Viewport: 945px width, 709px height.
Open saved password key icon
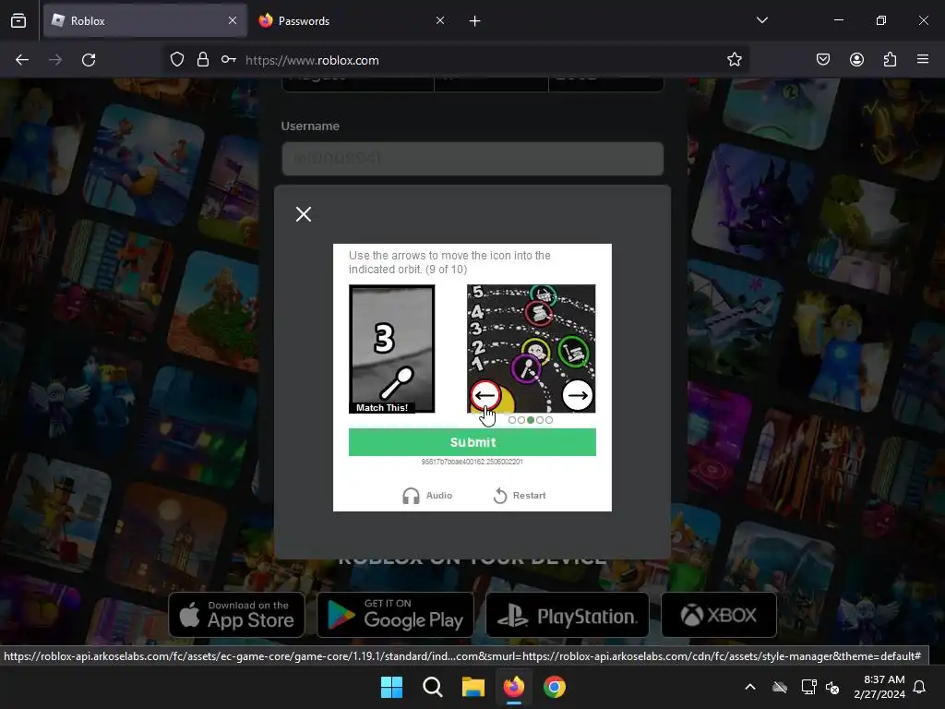pos(229,60)
